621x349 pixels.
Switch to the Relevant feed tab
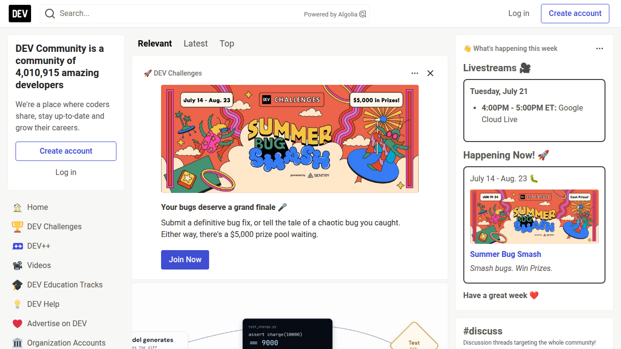155,44
